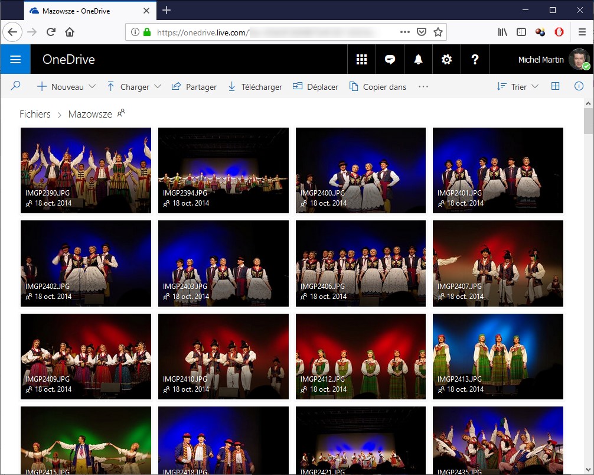This screenshot has width=594, height=475.
Task: Click Partager to share the folder
Action: click(194, 87)
